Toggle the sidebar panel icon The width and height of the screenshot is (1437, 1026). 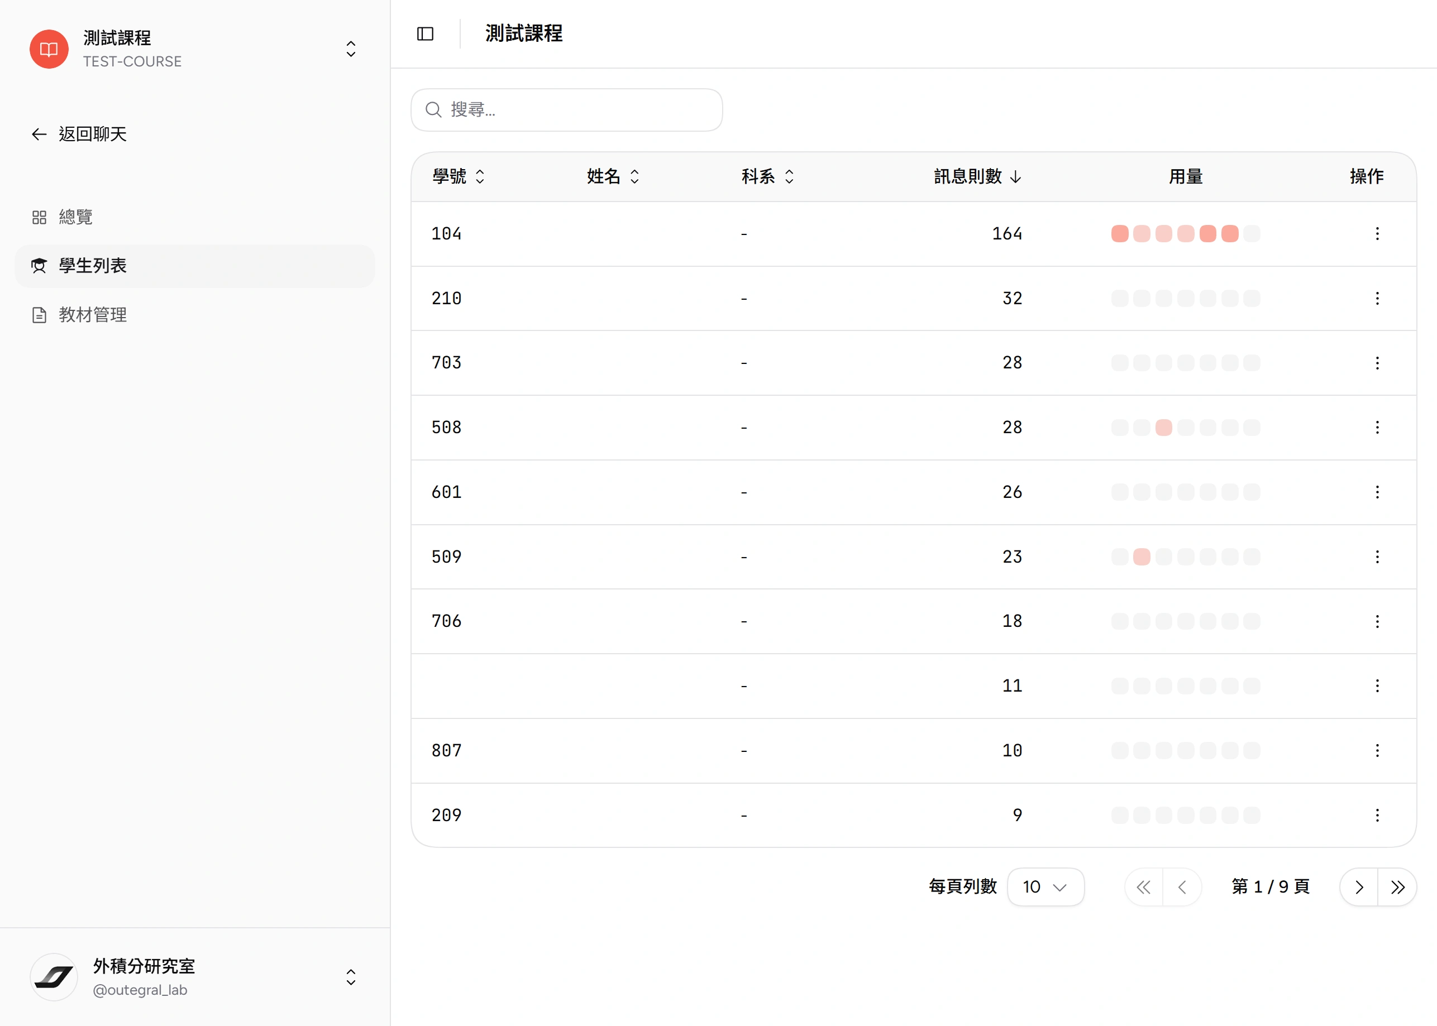pyautogui.click(x=425, y=34)
